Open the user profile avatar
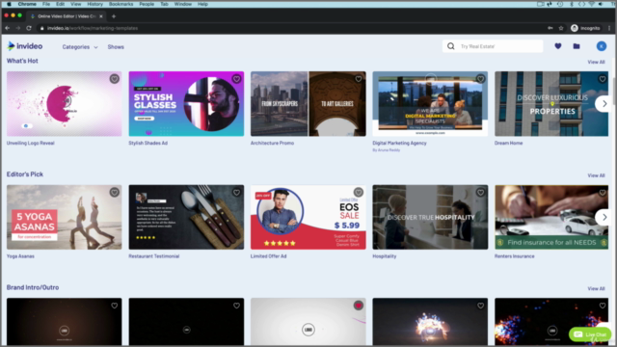 [x=602, y=46]
